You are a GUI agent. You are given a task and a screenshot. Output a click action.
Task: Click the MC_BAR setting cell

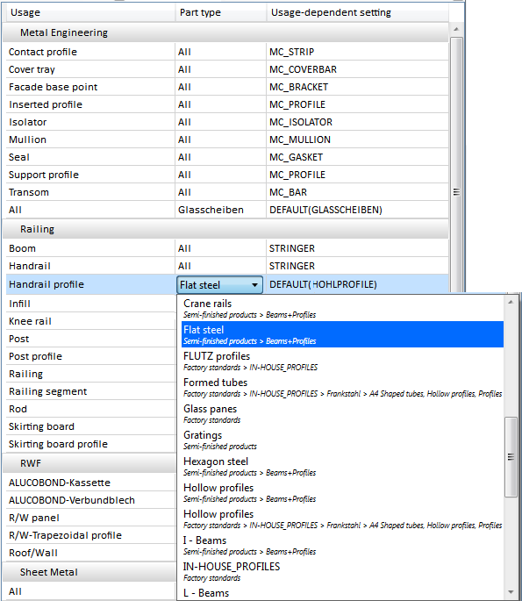[357, 192]
